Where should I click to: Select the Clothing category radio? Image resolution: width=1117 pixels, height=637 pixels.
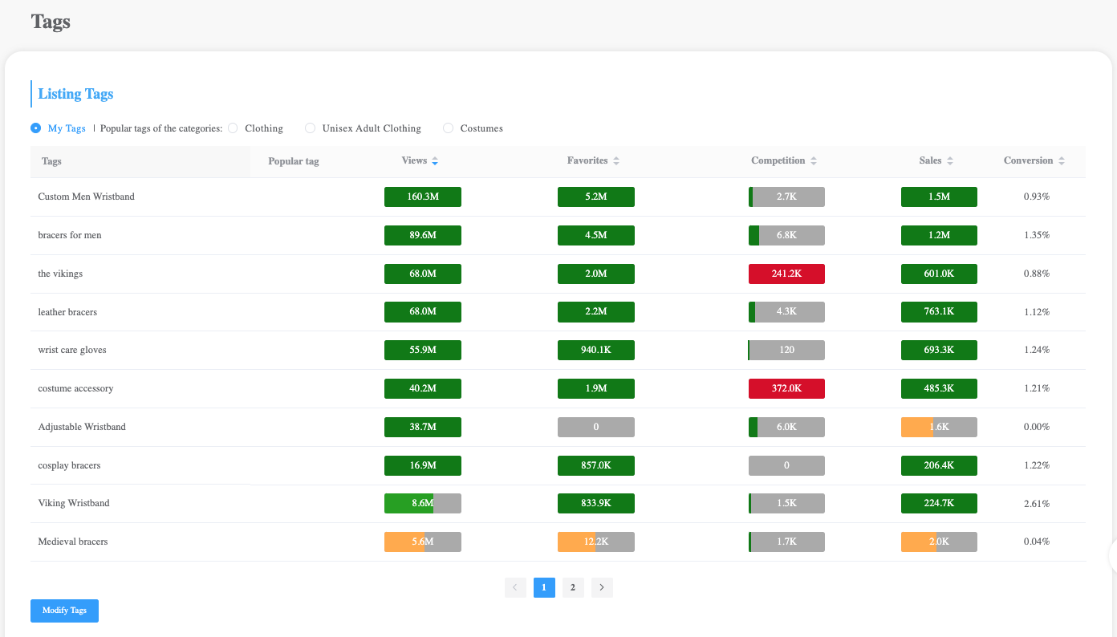click(233, 128)
